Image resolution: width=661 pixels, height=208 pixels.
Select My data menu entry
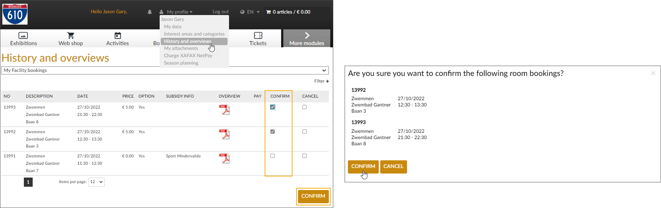pyautogui.click(x=172, y=27)
